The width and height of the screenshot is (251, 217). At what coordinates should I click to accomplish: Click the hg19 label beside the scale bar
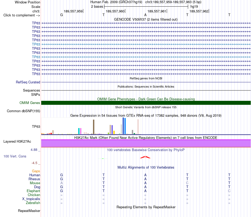[x=194, y=7]
